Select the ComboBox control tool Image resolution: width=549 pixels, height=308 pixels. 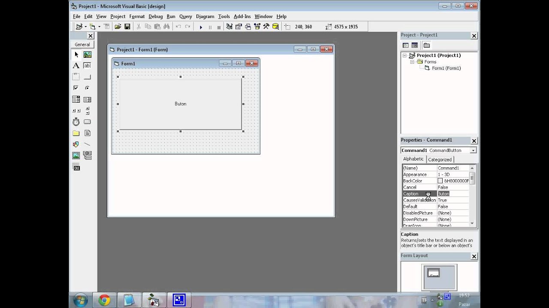click(x=76, y=99)
